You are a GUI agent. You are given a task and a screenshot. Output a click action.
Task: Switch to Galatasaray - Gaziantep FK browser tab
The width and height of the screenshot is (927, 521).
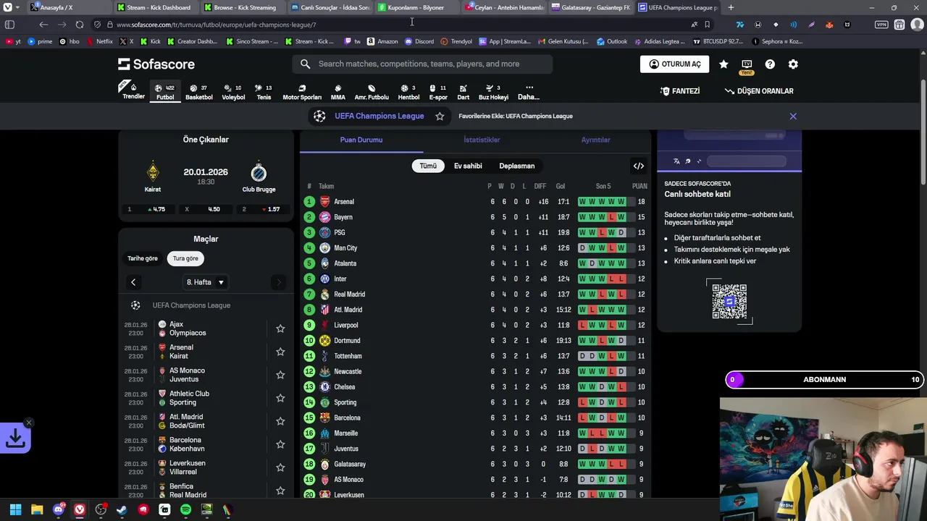tap(591, 7)
